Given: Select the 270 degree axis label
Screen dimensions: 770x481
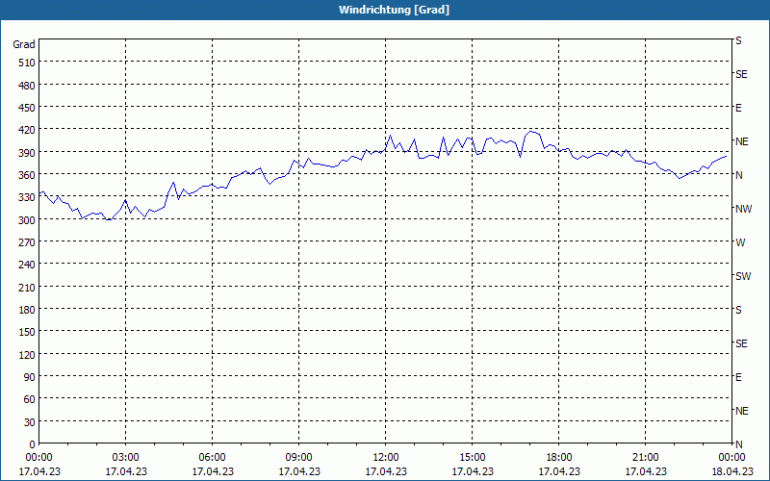Looking at the screenshot, I should 27,242.
